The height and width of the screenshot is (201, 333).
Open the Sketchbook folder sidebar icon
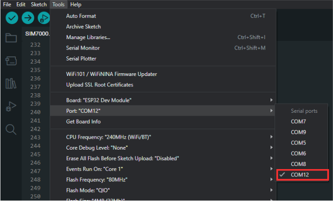(x=11, y=38)
